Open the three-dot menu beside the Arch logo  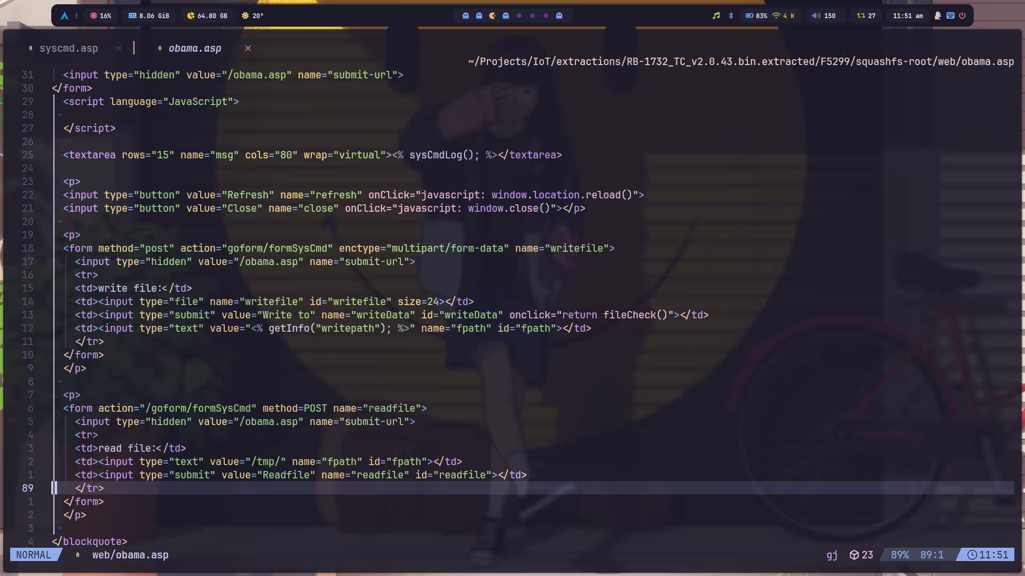point(76,16)
